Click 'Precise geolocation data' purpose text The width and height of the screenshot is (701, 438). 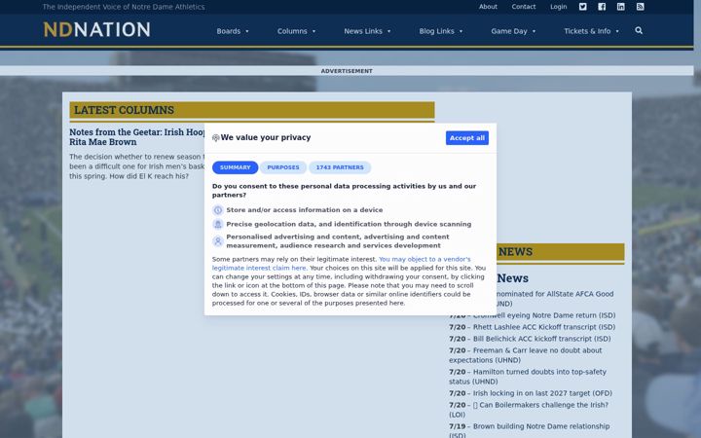349,225
